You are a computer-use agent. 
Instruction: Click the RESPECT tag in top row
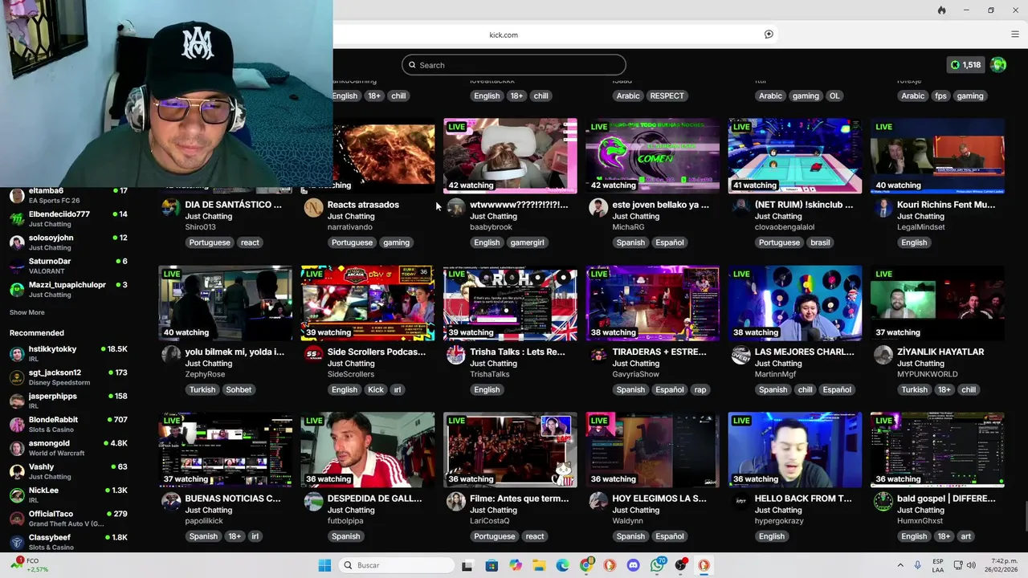[x=667, y=96]
